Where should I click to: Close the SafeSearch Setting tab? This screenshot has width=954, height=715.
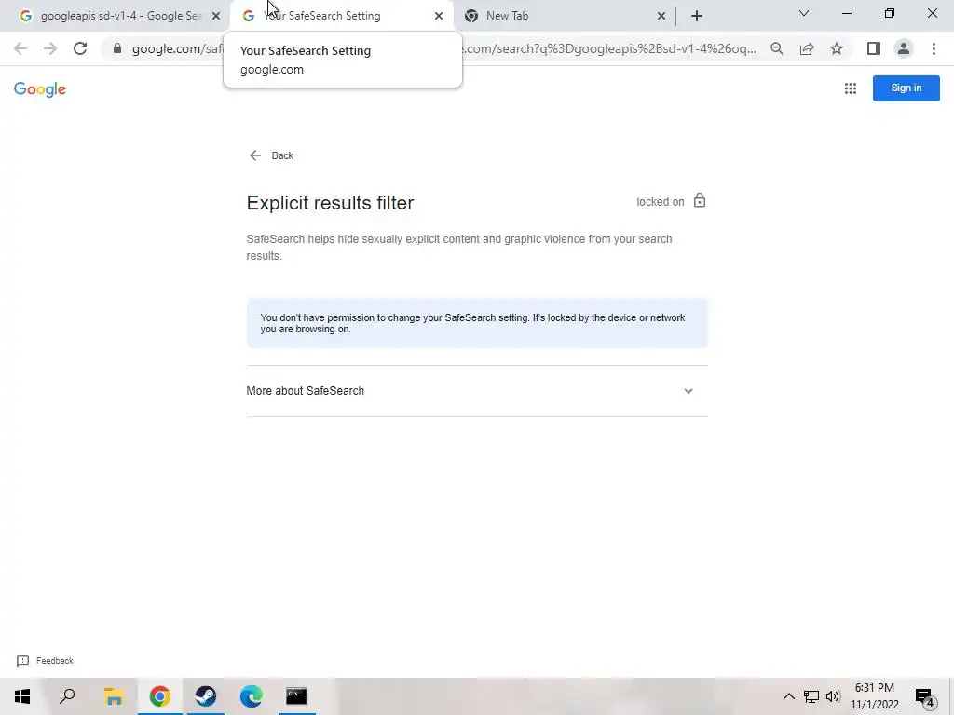point(439,16)
